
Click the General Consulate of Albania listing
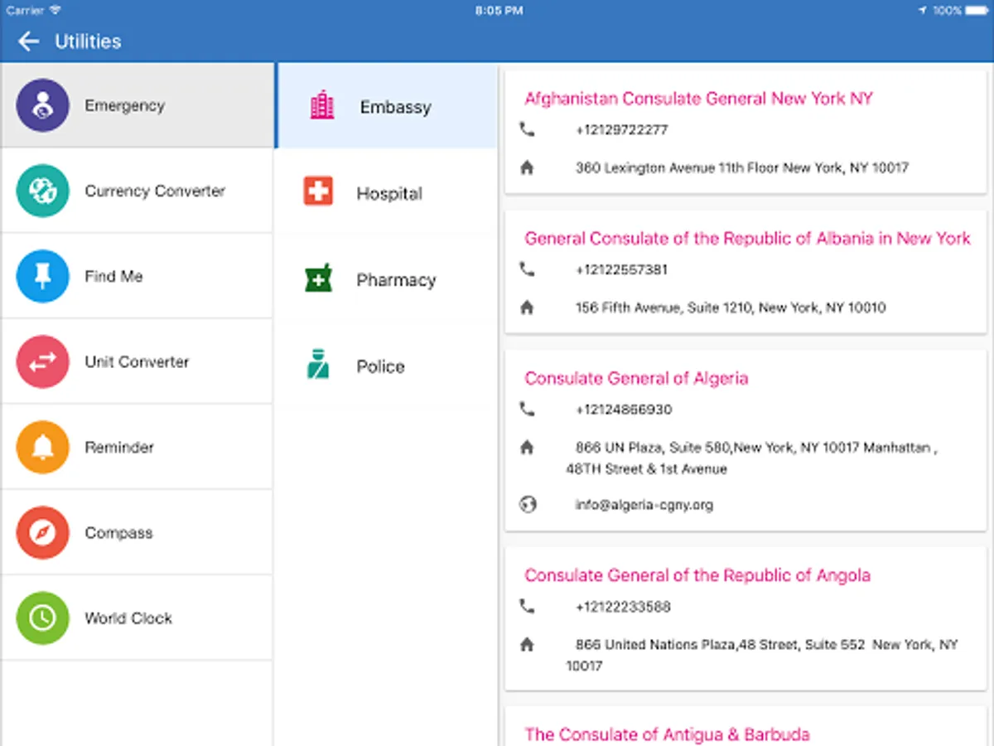pyautogui.click(x=746, y=238)
